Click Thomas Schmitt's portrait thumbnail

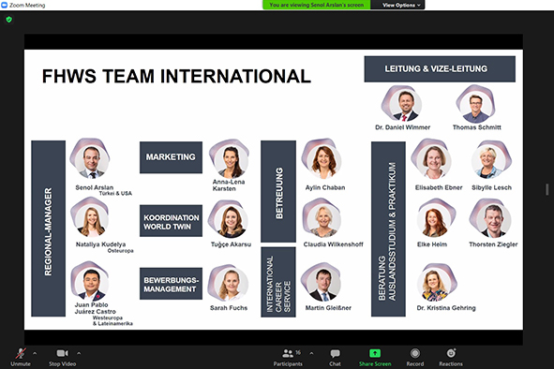[x=476, y=103]
